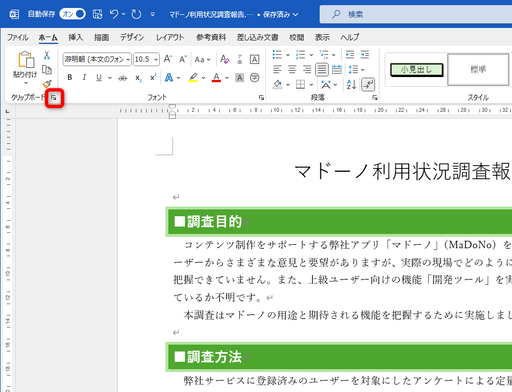This screenshot has height=392, width=512.
Task: Apply text highlight color
Action: tap(193, 77)
